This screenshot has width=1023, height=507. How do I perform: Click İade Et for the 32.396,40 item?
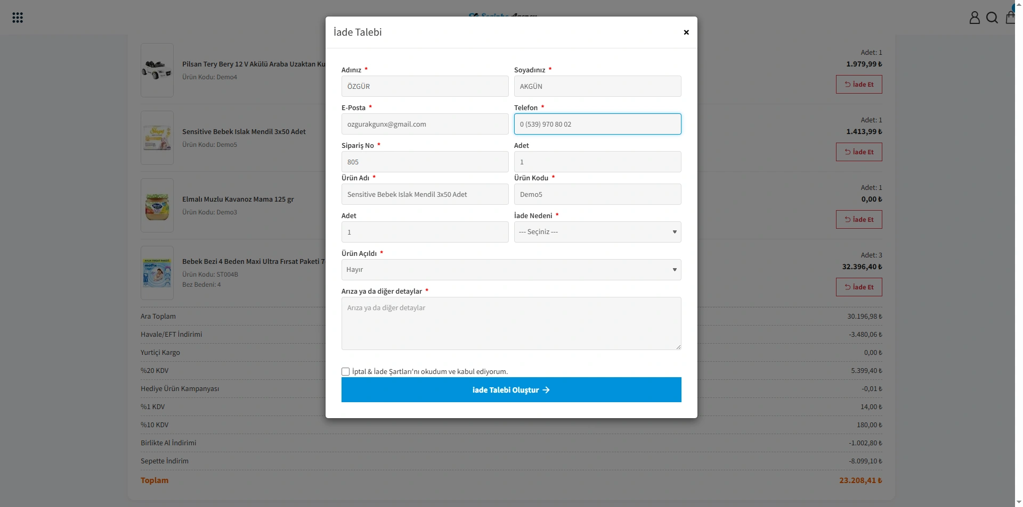tap(859, 287)
